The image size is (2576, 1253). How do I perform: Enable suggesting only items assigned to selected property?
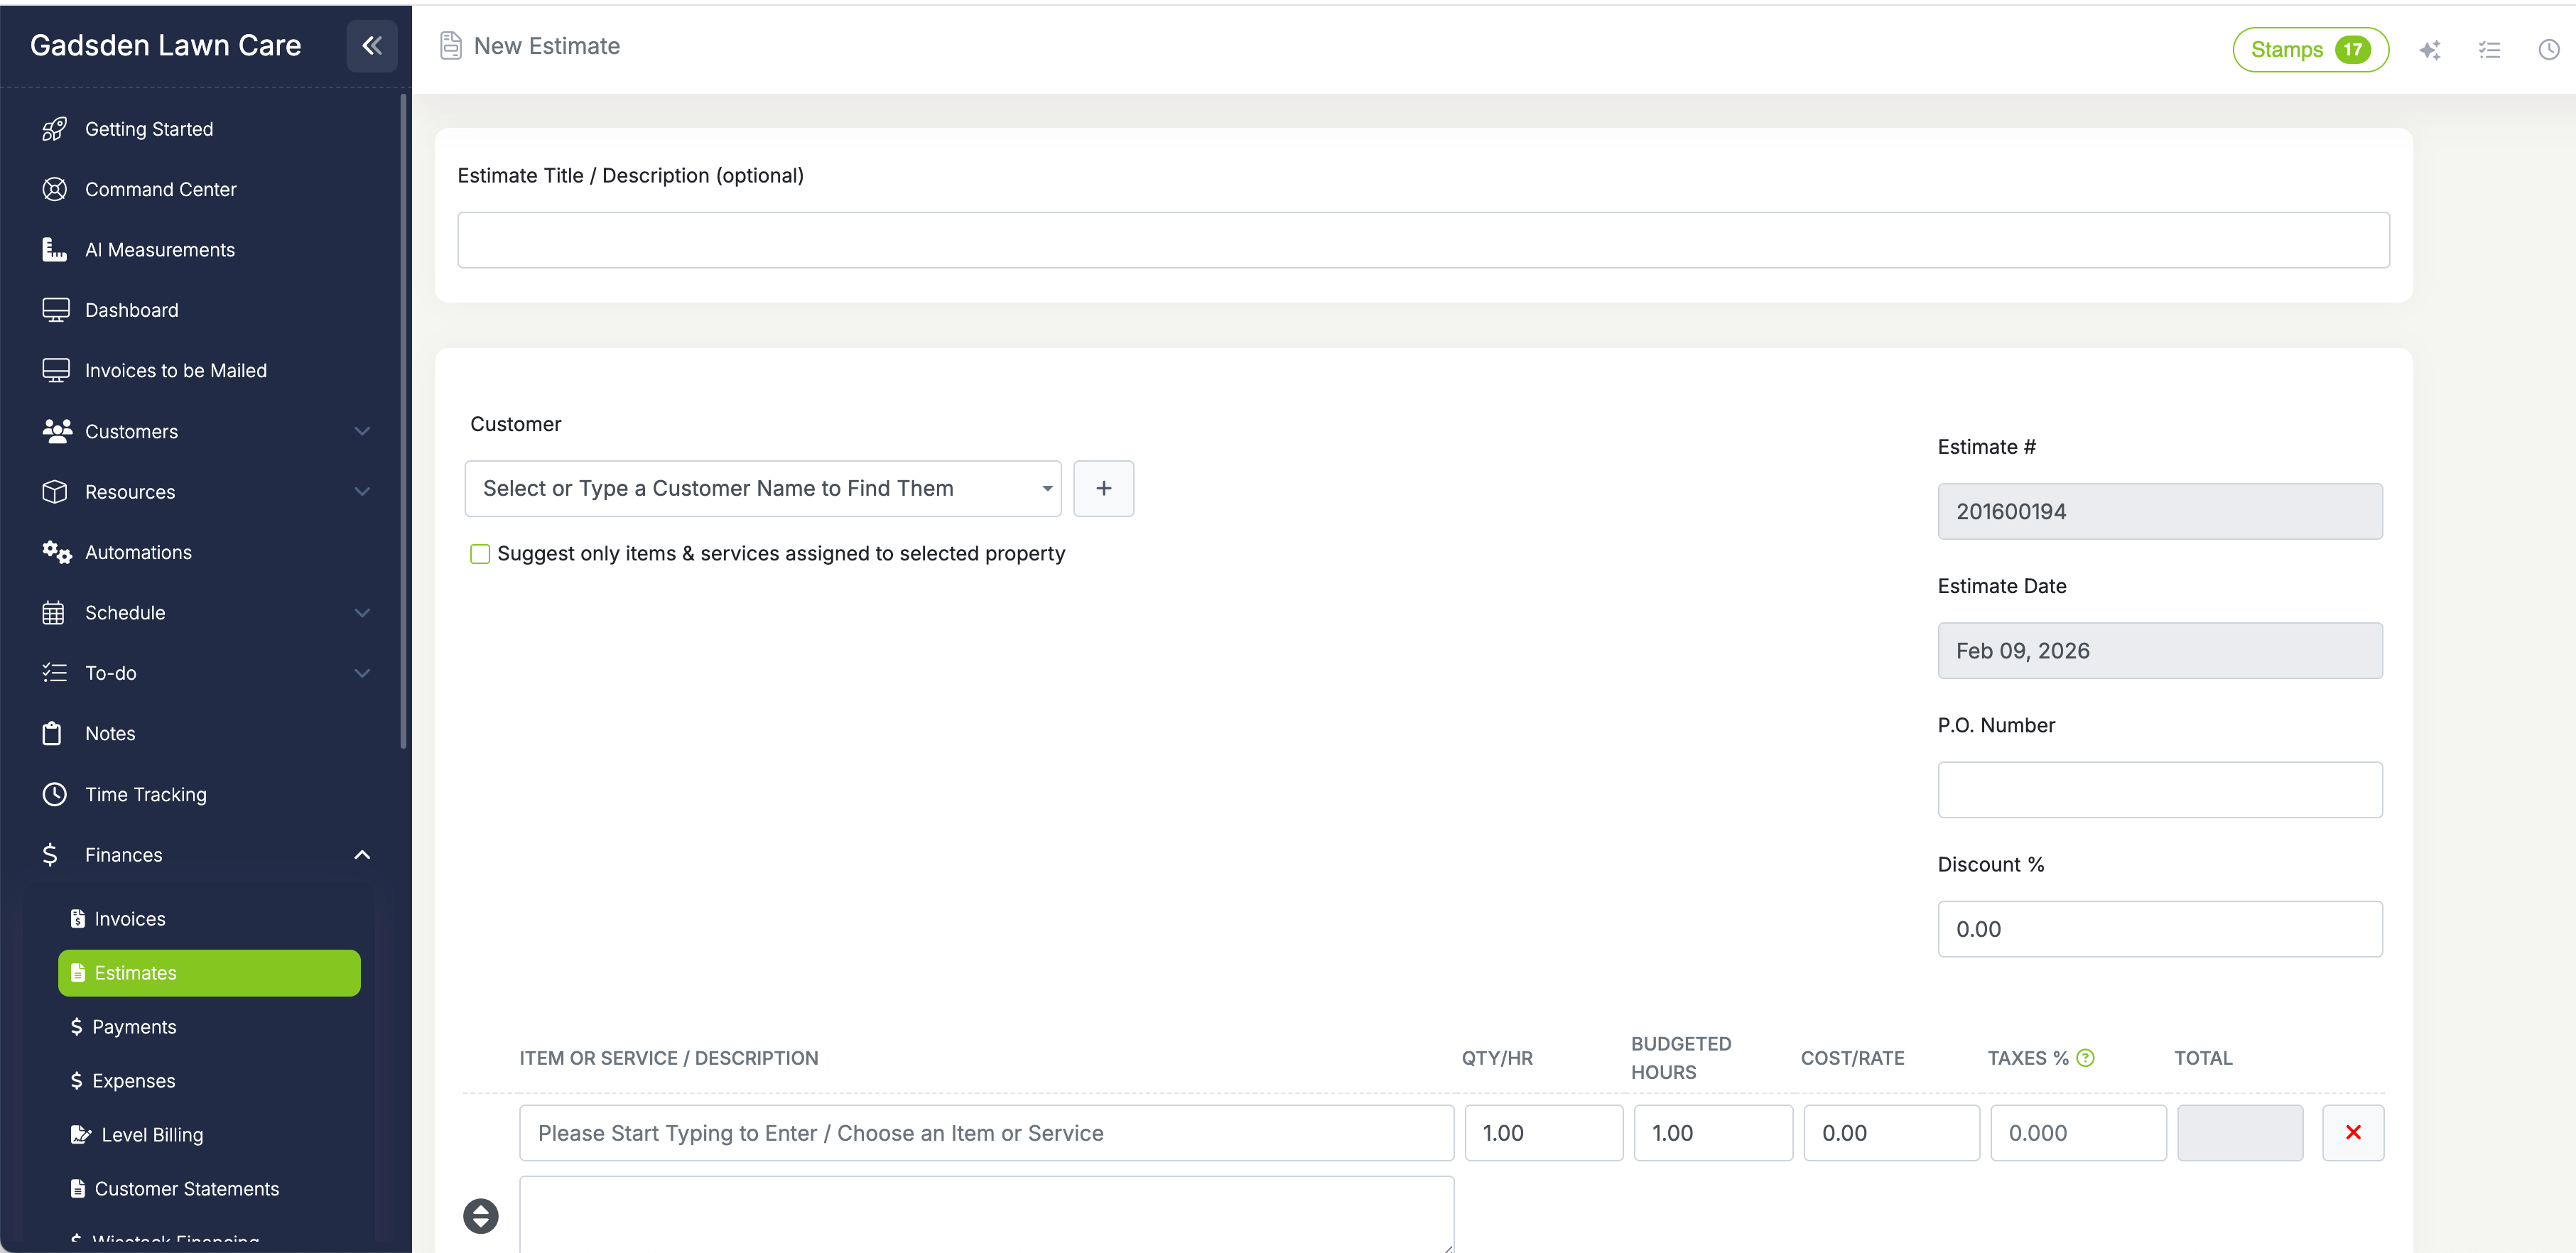coord(479,553)
